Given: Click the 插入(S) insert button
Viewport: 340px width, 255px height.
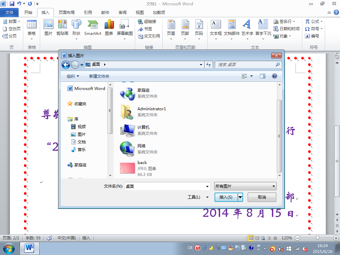Looking at the screenshot, I should point(226,197).
